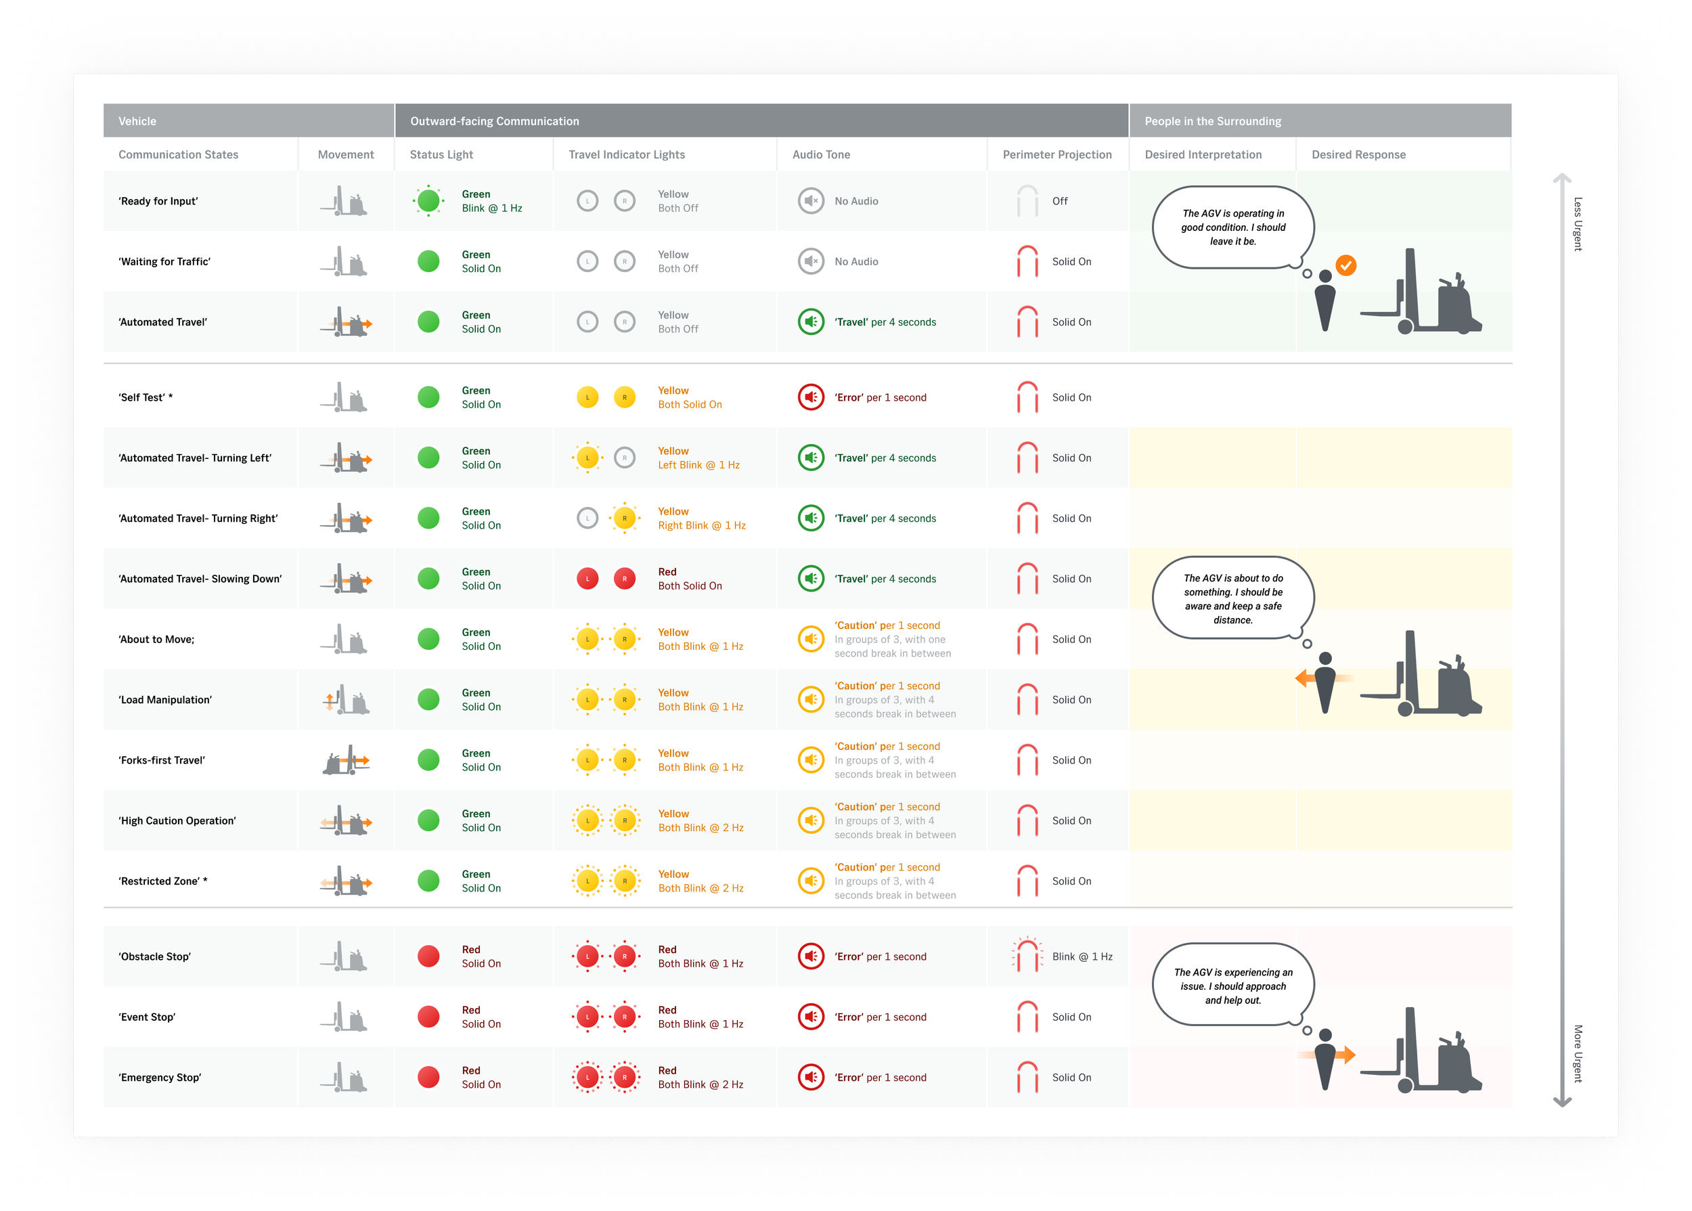The width and height of the screenshot is (1692, 1211).
Task: Click the red 'Error' speaker icon in 'Self Test' row
Action: (x=810, y=397)
